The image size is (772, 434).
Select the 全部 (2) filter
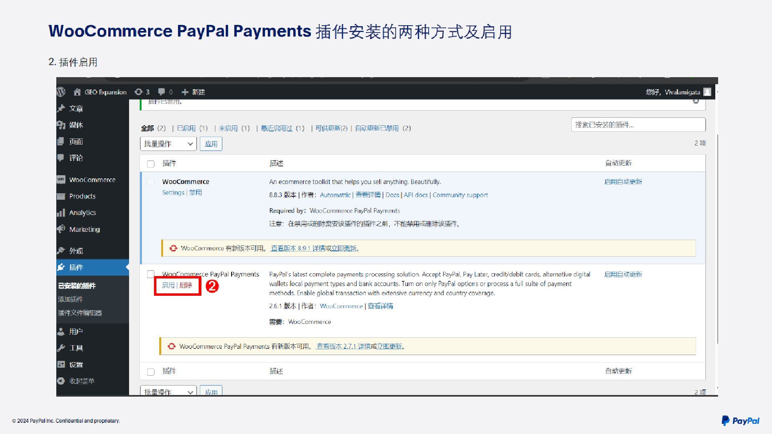click(x=153, y=128)
